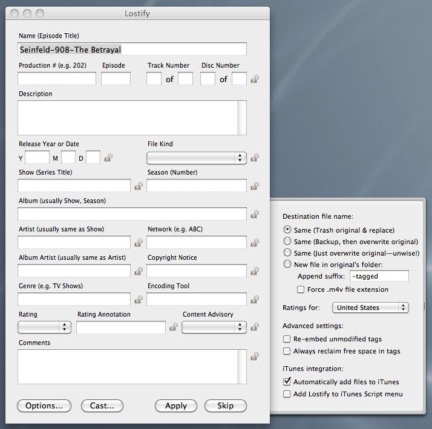Click the Options... button

44,405
